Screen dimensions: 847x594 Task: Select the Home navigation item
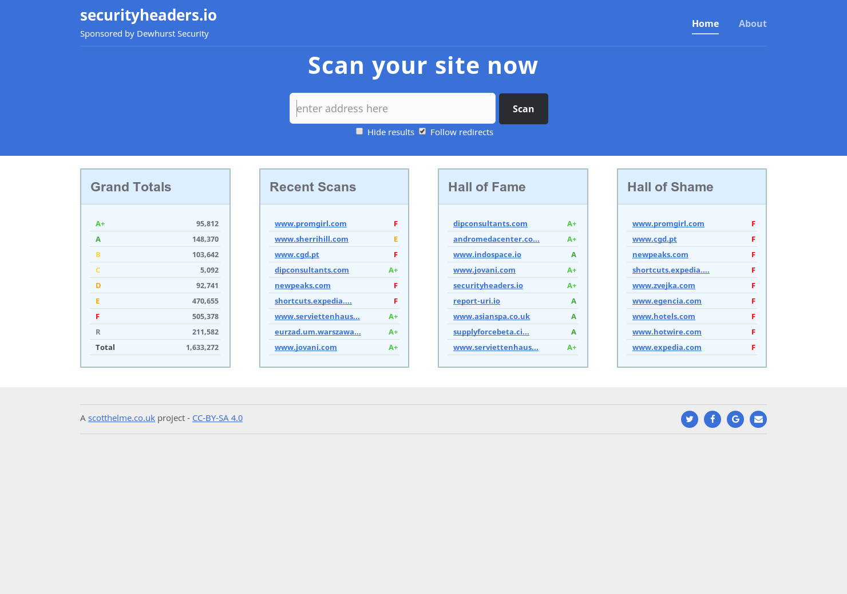click(x=705, y=23)
